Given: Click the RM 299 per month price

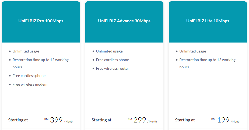Looking at the screenshot, I should pyautogui.click(x=142, y=120).
